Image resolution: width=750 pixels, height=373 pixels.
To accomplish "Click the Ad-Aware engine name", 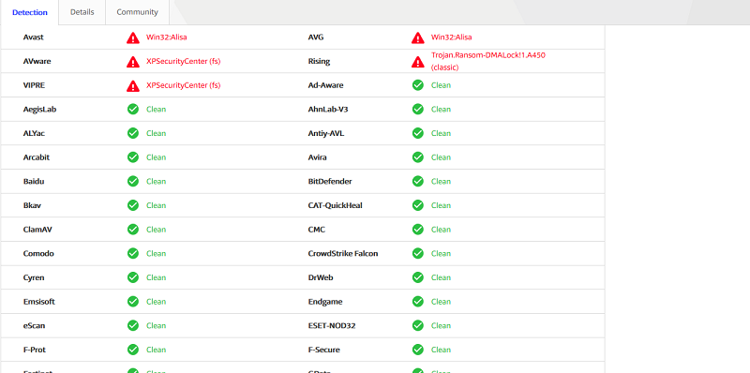I will point(325,85).
